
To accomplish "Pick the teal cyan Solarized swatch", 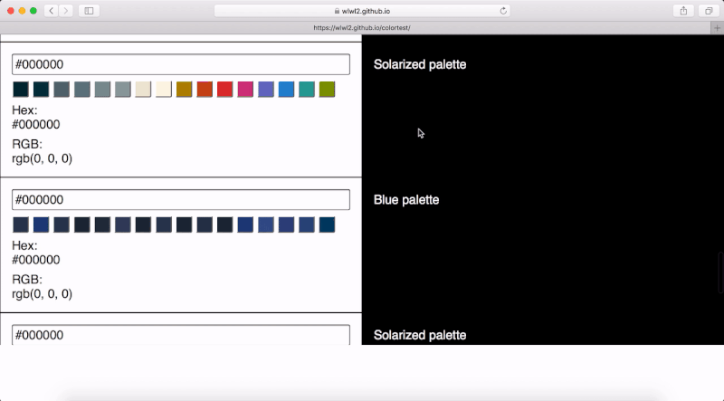I will pos(306,89).
